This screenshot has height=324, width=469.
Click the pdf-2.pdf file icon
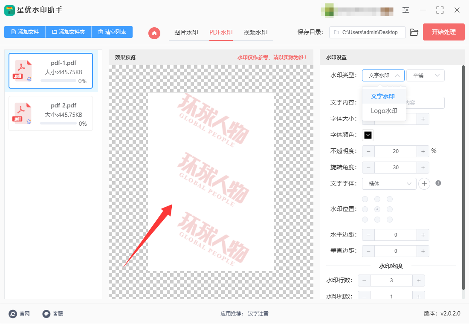(22, 113)
